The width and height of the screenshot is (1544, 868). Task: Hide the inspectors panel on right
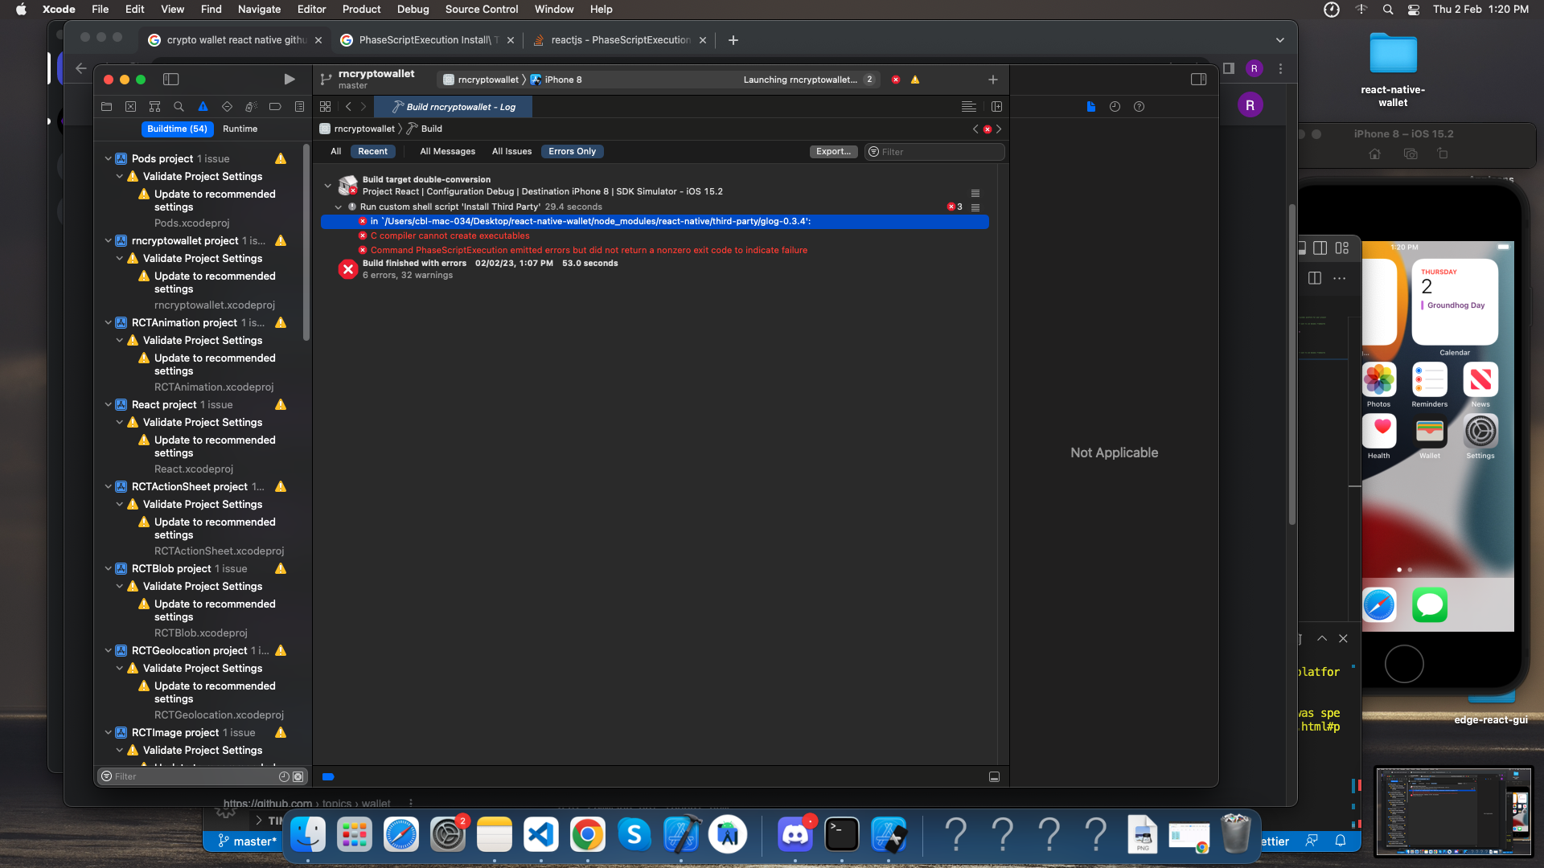[1198, 80]
